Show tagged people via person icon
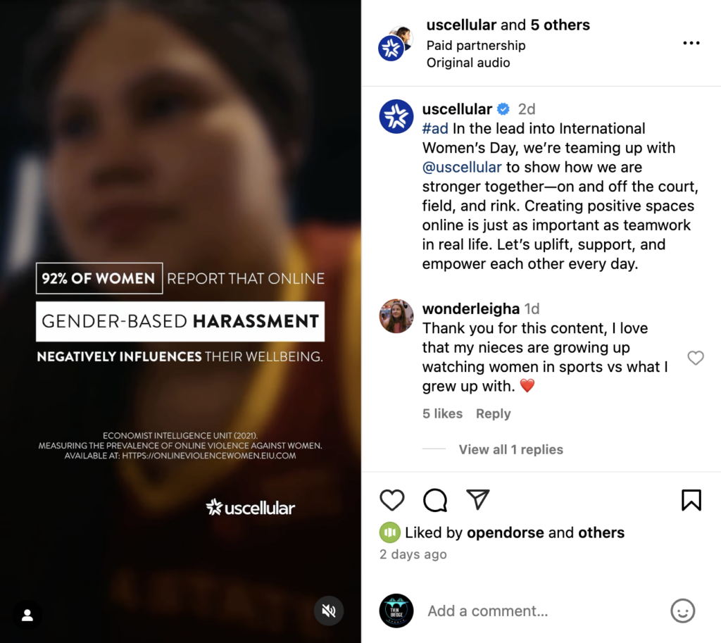Image resolution: width=721 pixels, height=643 pixels. click(27, 615)
